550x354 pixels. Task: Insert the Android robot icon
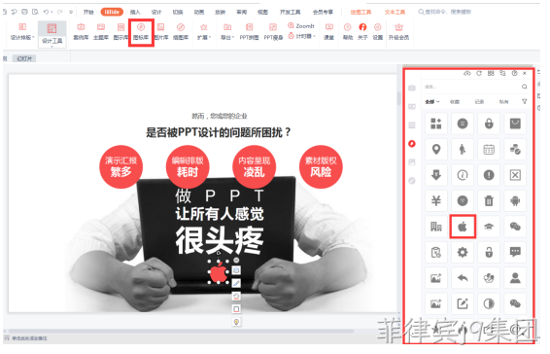pyautogui.click(x=515, y=201)
